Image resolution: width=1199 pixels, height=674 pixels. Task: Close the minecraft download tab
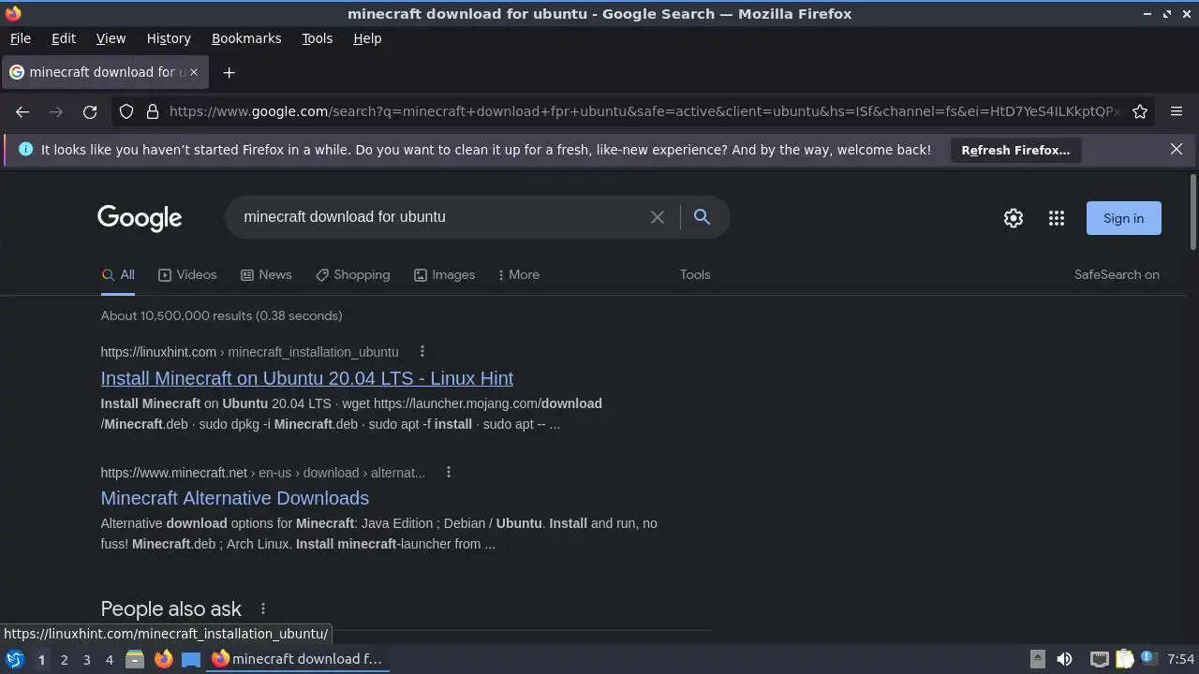(194, 72)
